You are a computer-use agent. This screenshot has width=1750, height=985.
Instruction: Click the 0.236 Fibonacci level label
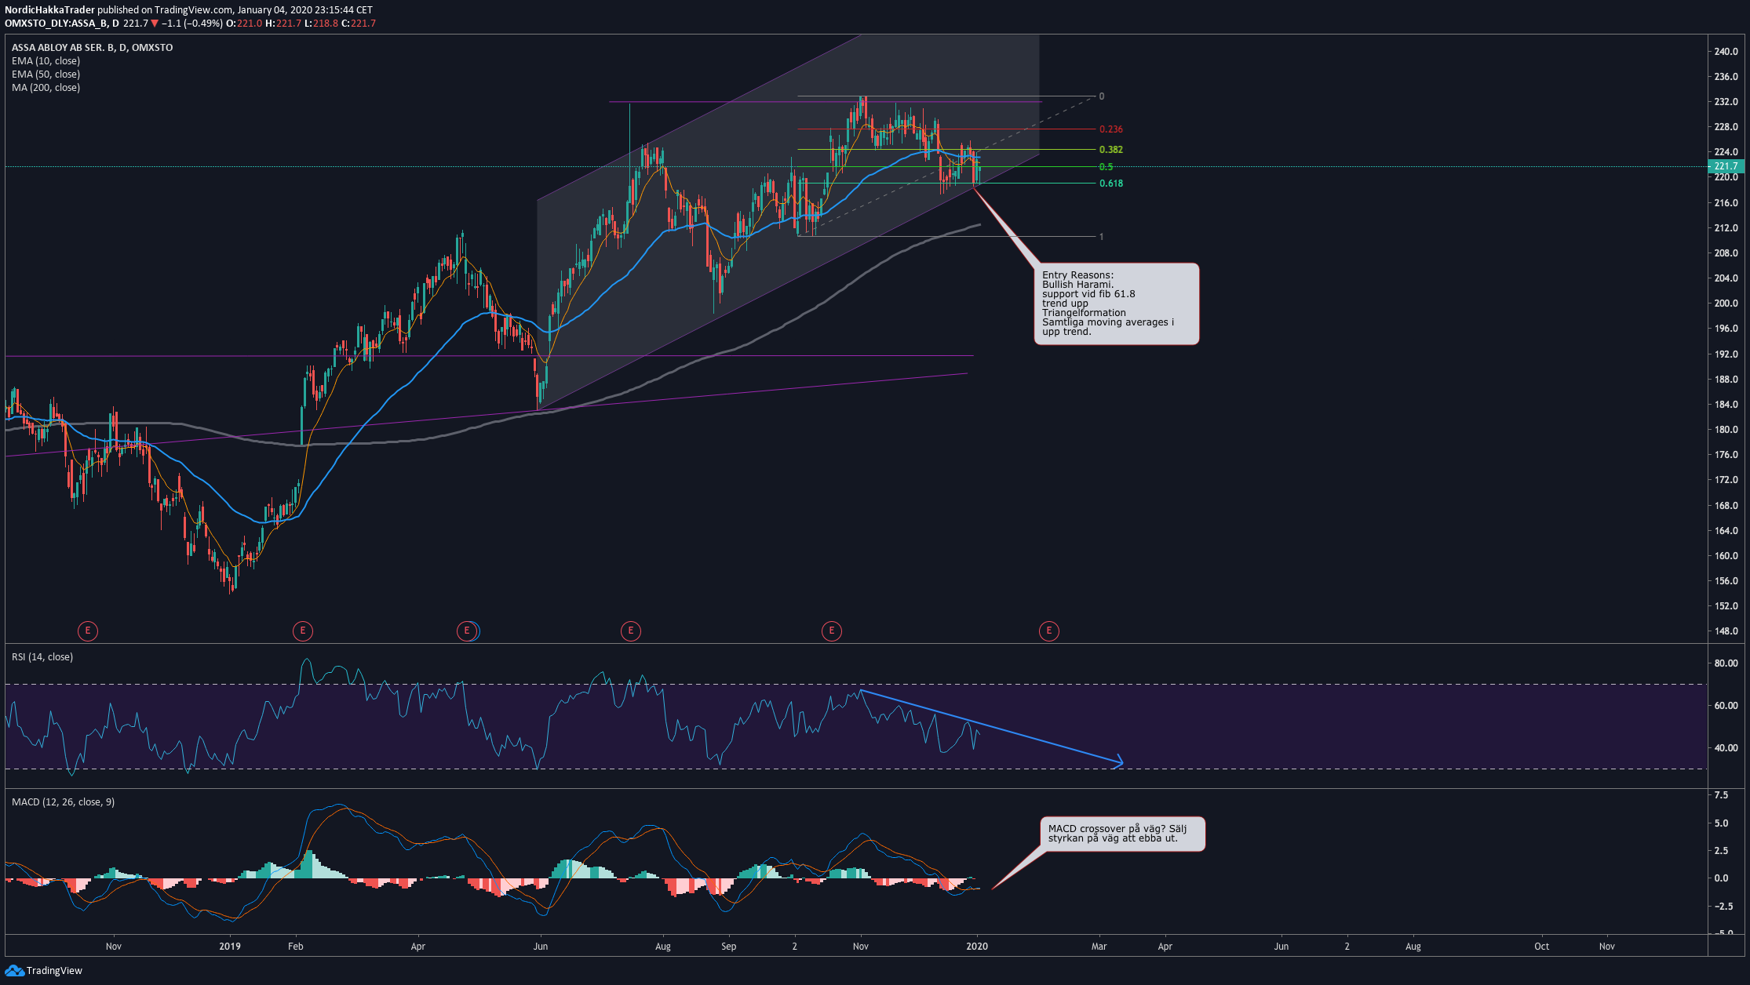click(1111, 129)
